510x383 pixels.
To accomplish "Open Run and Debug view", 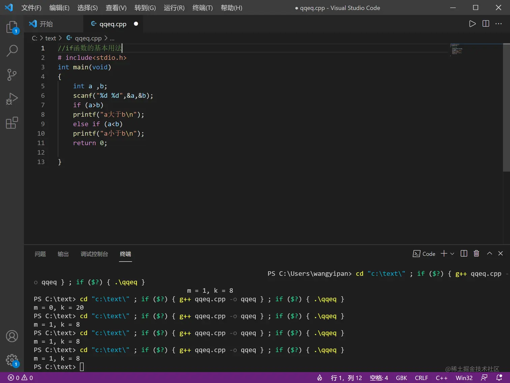I will click(x=12, y=99).
